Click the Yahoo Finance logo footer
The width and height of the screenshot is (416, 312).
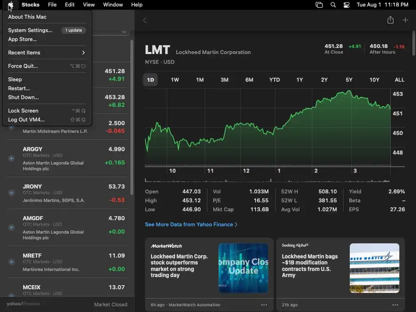pyautogui.click(x=23, y=304)
